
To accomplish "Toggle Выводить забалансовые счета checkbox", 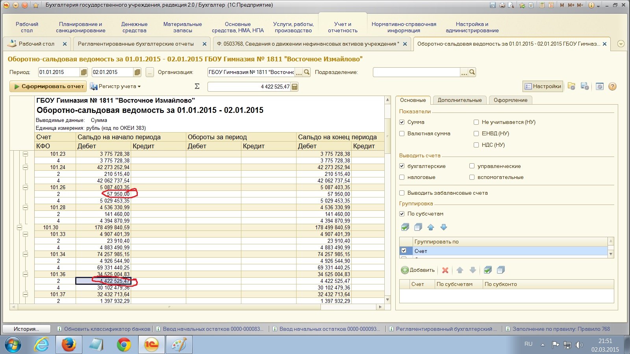I will (402, 193).
